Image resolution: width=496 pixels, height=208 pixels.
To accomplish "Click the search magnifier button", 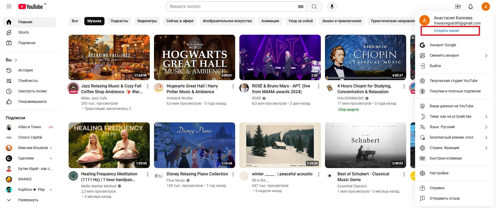I will point(314,7).
